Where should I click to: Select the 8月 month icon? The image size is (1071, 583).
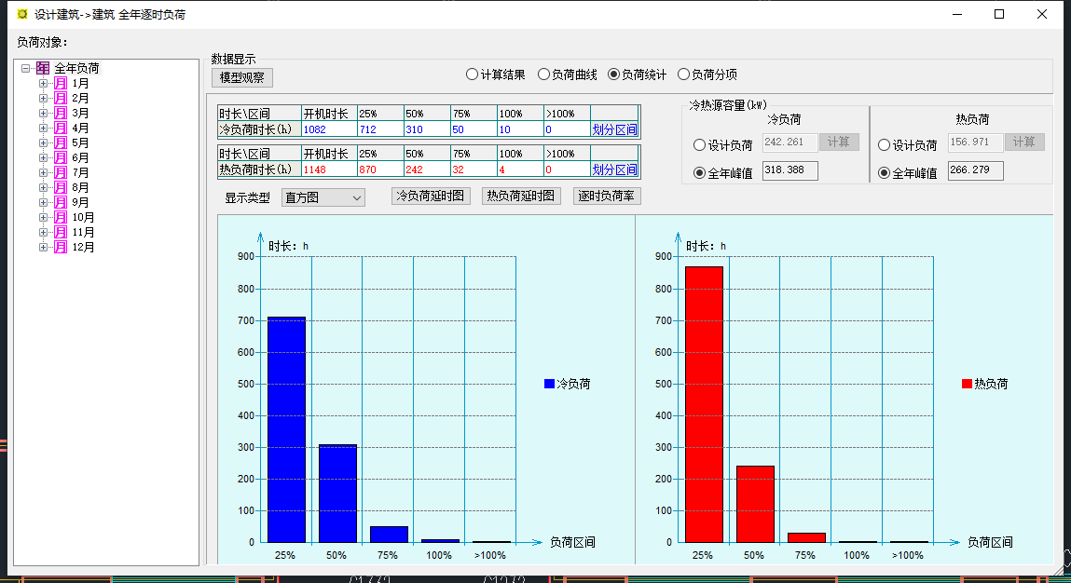coord(60,187)
